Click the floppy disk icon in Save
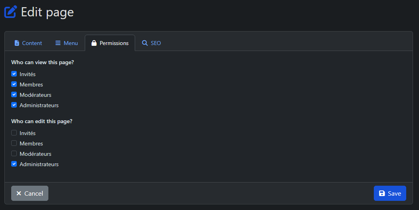Image resolution: width=419 pixels, height=210 pixels. pyautogui.click(x=382, y=193)
